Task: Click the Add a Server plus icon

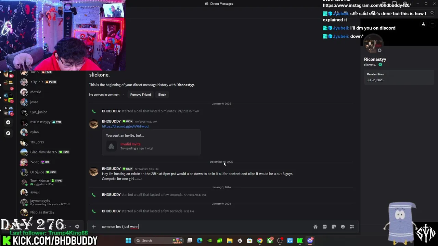Action: point(8,122)
